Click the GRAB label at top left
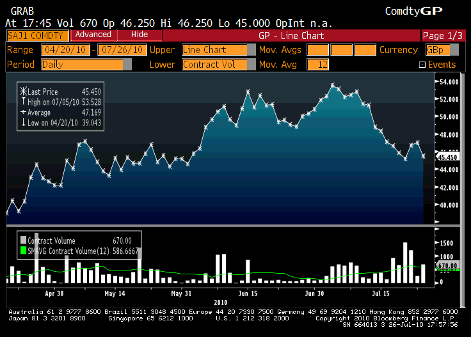 22,11
